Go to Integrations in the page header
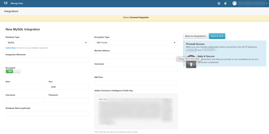This screenshot has width=269, height=134. pos(11,11)
